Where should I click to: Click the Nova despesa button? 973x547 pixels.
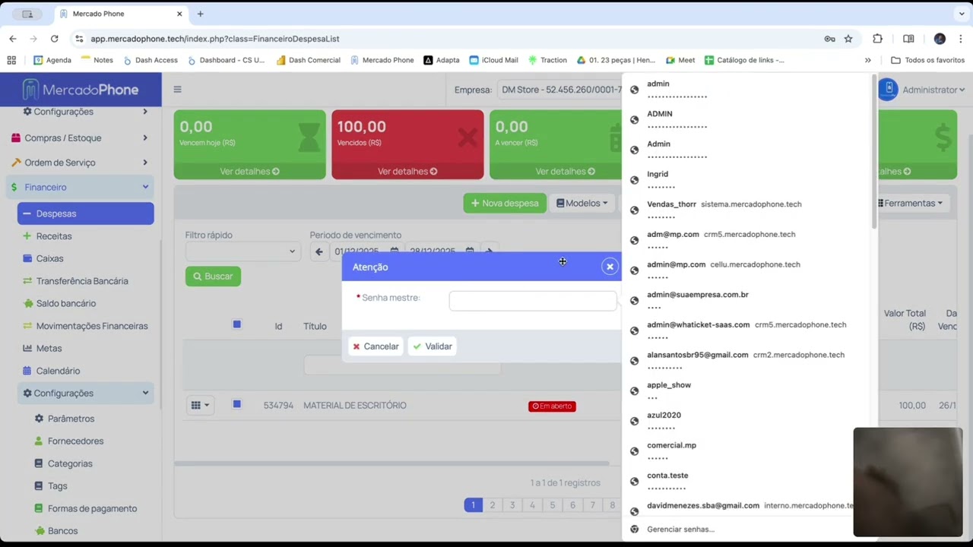[x=505, y=203]
